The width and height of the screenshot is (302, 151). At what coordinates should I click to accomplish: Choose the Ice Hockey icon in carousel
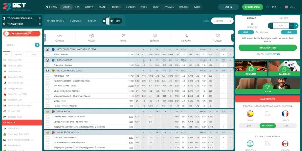pos(186,35)
